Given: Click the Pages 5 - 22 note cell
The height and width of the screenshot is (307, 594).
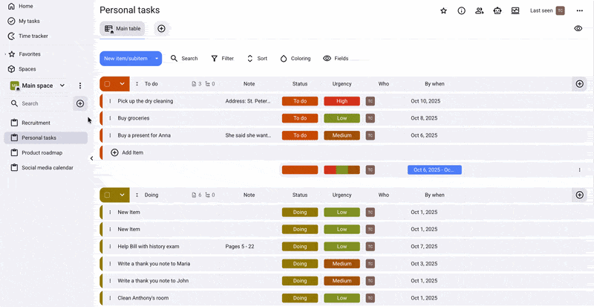Looking at the screenshot, I should click(239, 246).
